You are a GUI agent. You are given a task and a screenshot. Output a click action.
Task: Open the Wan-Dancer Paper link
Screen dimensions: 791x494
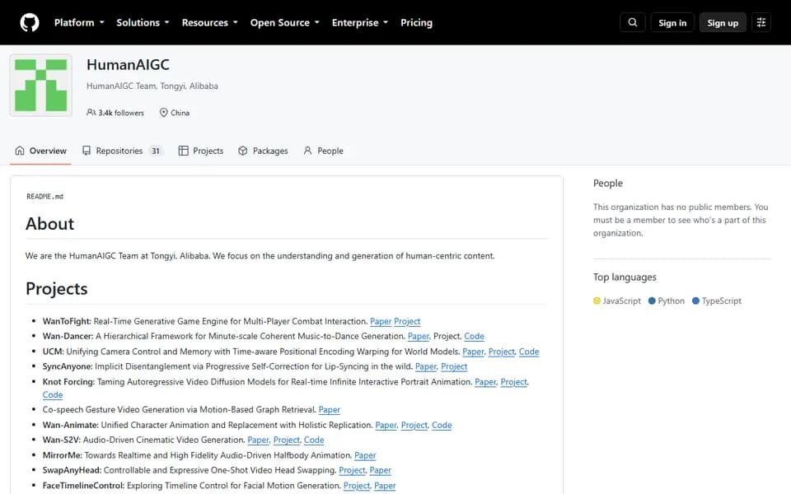coord(419,336)
